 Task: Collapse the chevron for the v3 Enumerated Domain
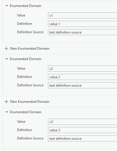coord(7,112)
